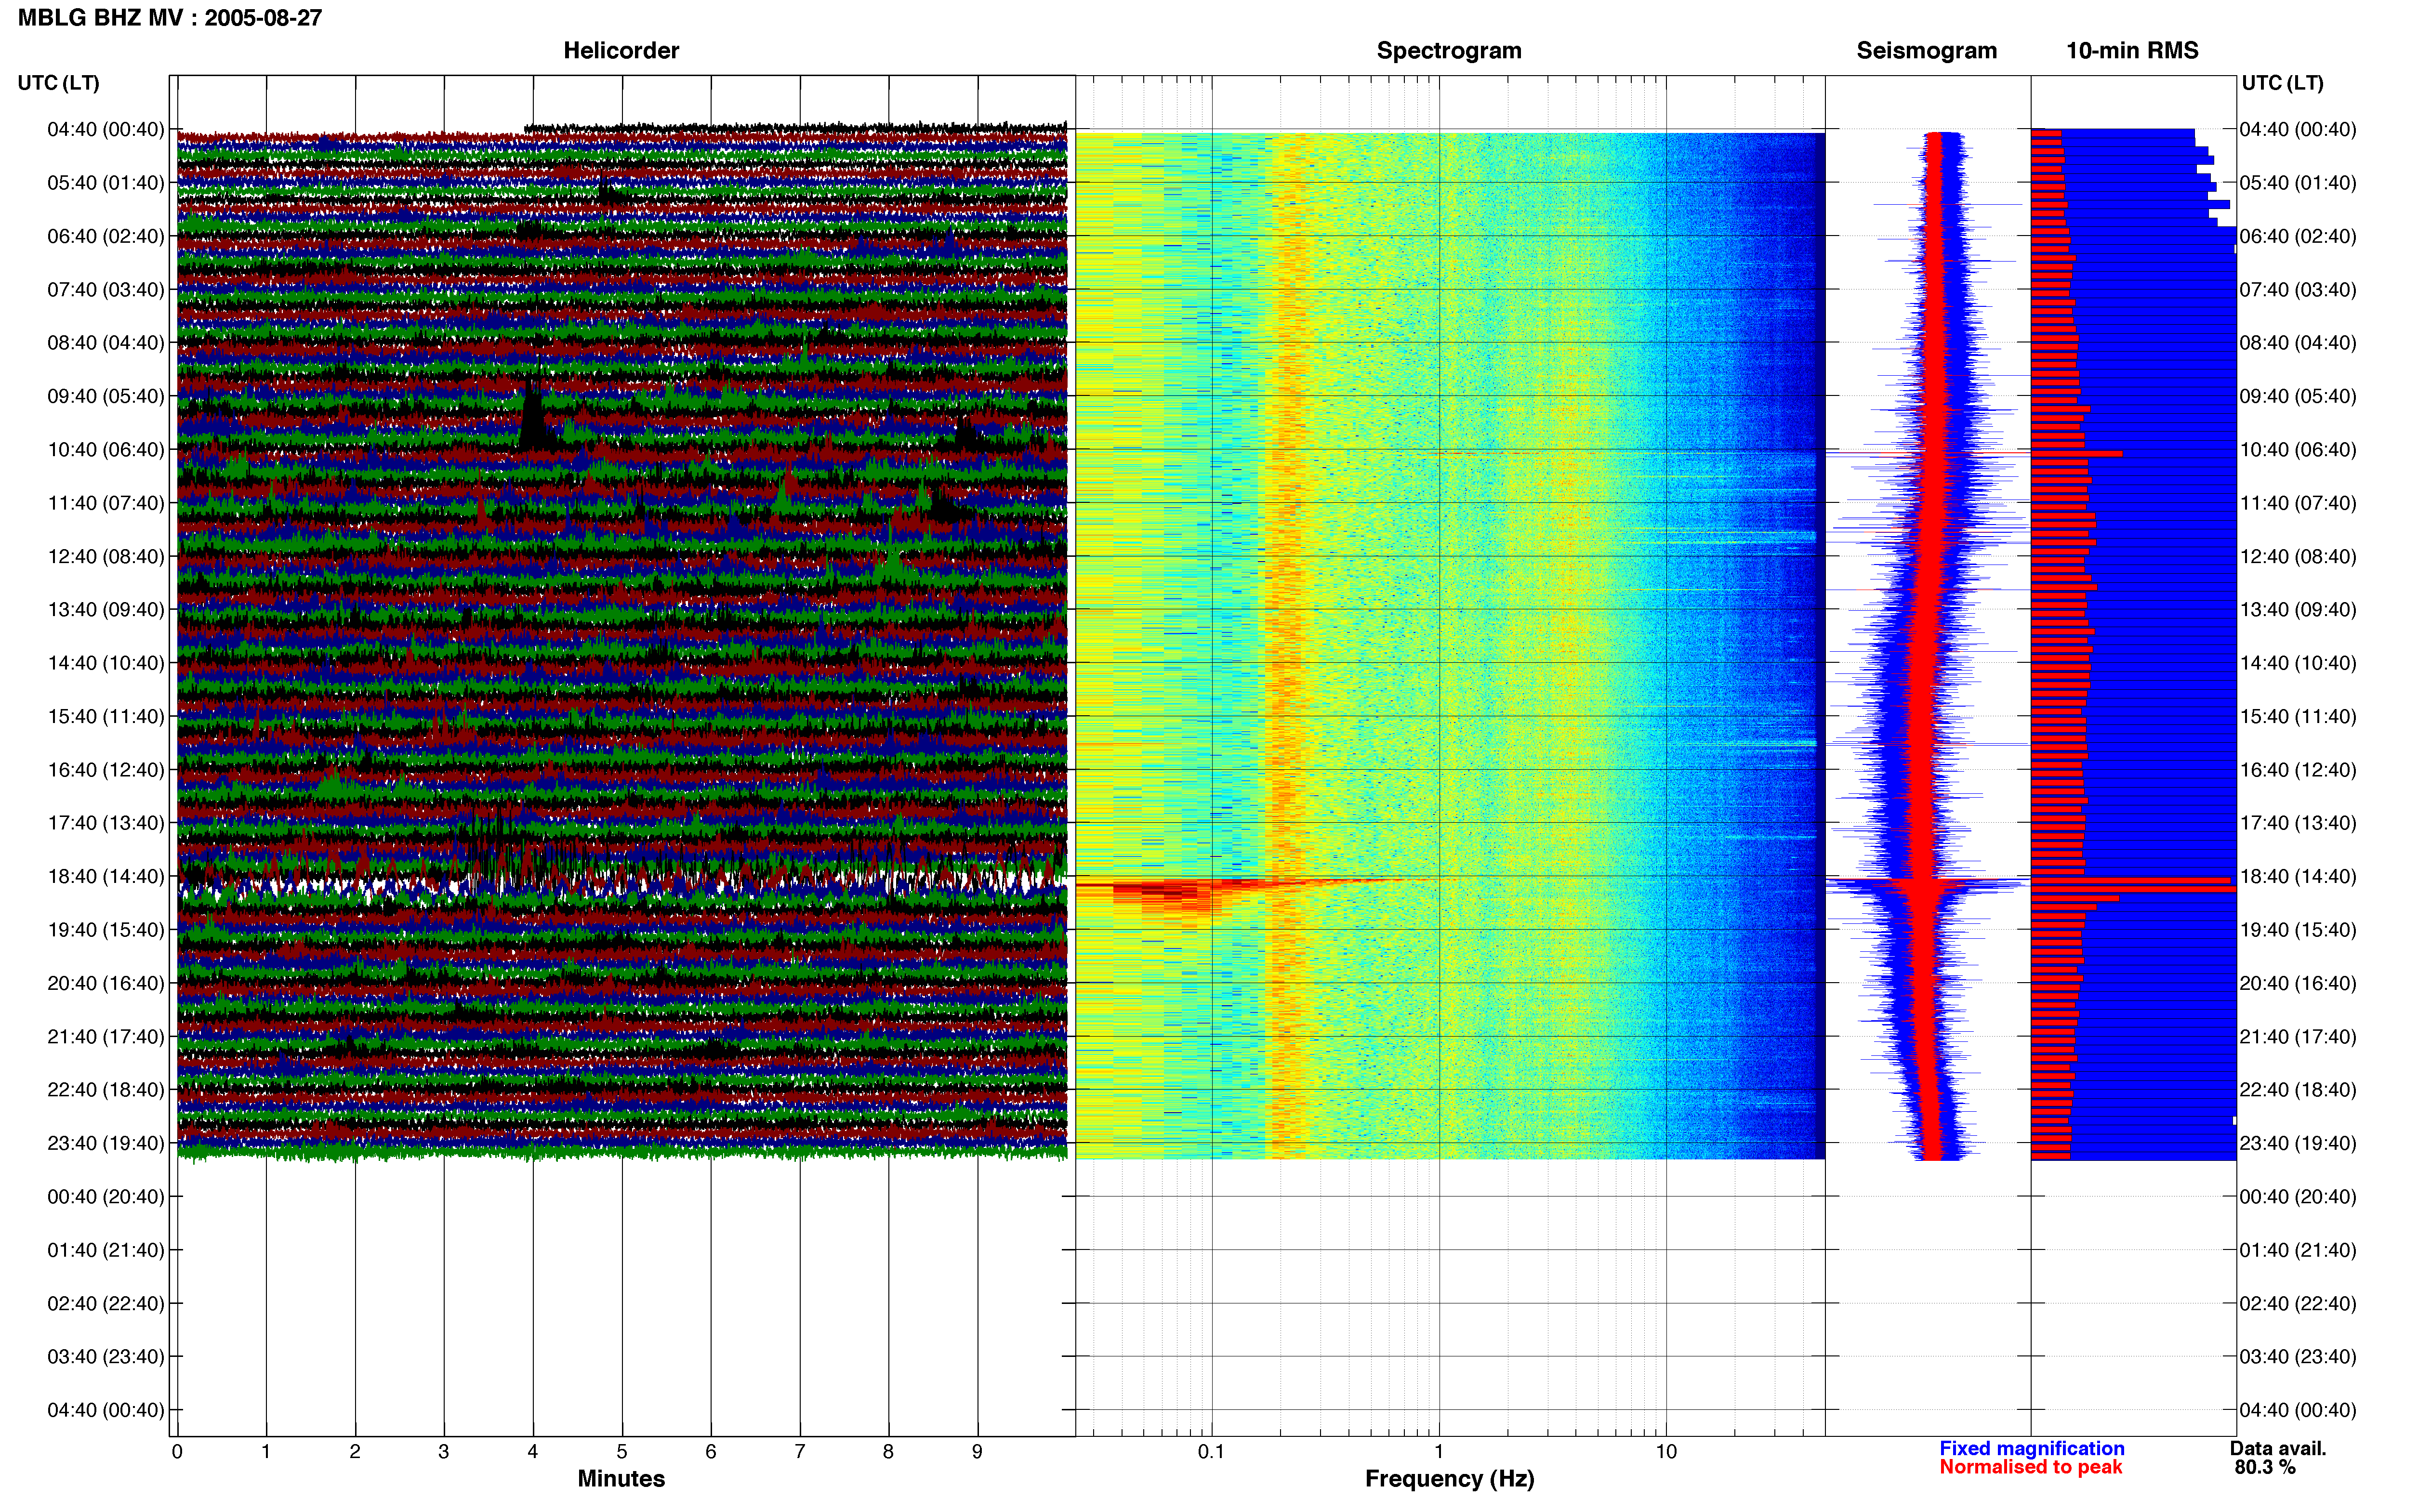Click left axis label 19:40 (15:40)

106,930
